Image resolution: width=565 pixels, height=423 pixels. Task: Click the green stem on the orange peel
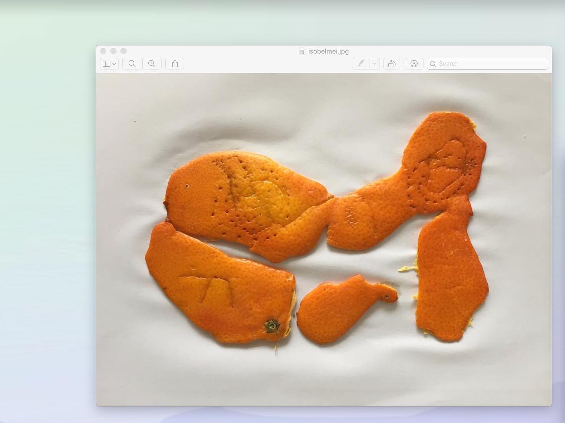[x=272, y=325]
